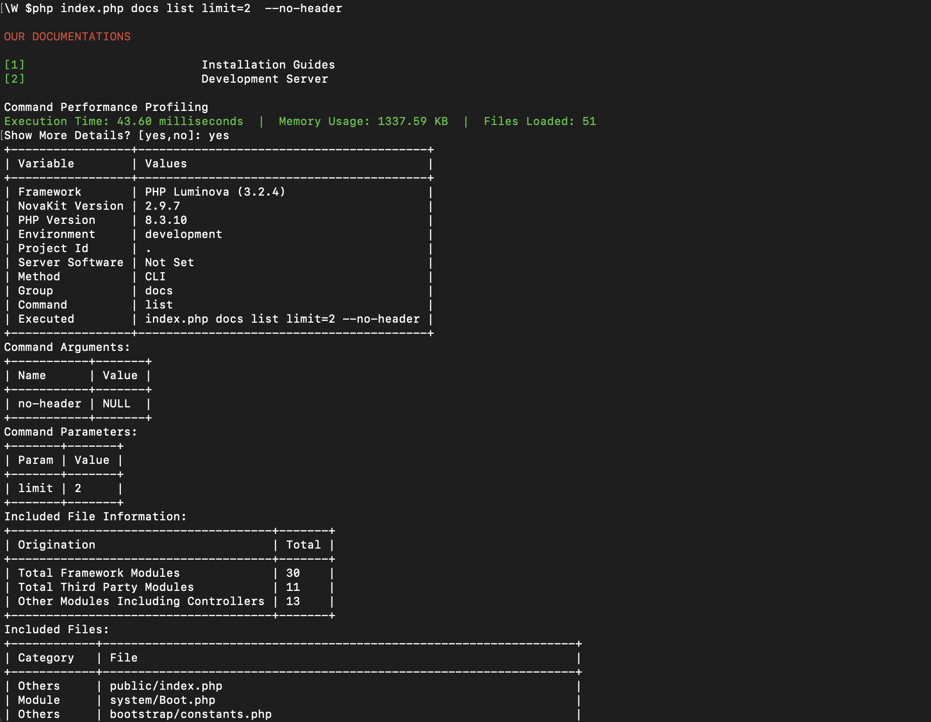This screenshot has width=931, height=722.
Task: Click 'Command Parameters:' heading
Action: click(71, 432)
